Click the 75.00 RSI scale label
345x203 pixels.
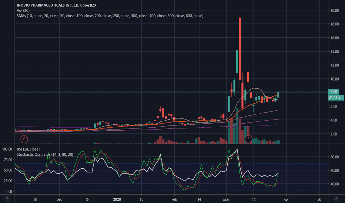8,159
